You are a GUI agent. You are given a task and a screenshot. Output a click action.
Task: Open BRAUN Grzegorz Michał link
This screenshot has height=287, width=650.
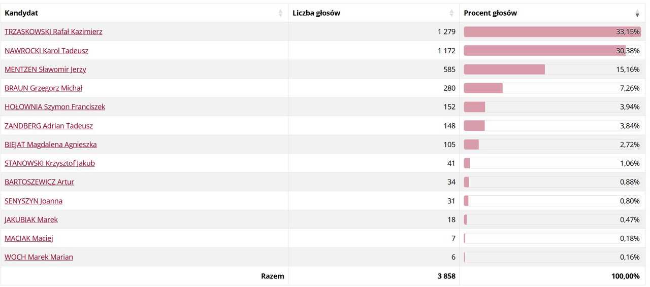click(x=43, y=88)
